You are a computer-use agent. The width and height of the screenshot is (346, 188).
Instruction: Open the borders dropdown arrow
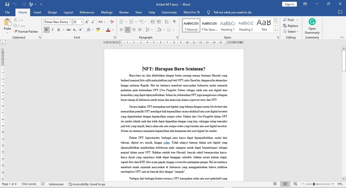[173, 30]
